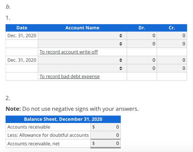
Task: Click the 'Account Name' column header
Action: pos(82,28)
